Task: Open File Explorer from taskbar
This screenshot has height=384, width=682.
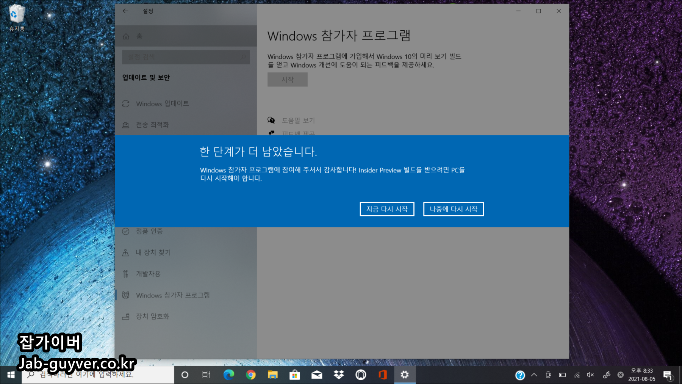Action: pos(272,375)
